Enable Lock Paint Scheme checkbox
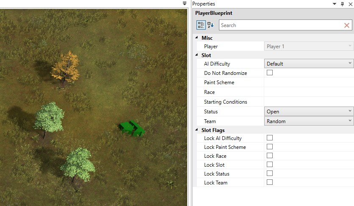The image size is (354, 206). click(x=270, y=147)
